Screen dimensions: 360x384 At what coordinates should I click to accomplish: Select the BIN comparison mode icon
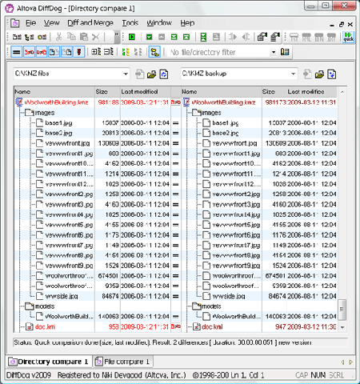[x=318, y=37]
